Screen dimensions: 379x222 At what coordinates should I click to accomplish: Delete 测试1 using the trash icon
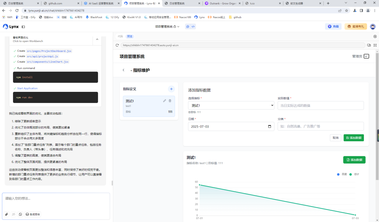(x=170, y=100)
